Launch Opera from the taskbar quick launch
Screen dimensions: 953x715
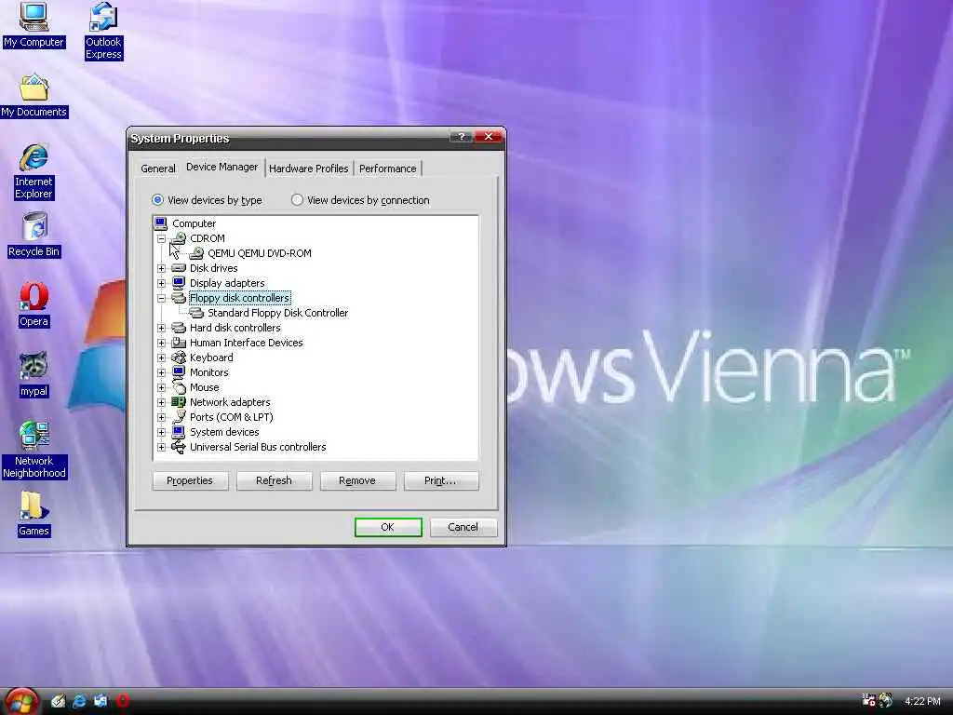click(122, 701)
